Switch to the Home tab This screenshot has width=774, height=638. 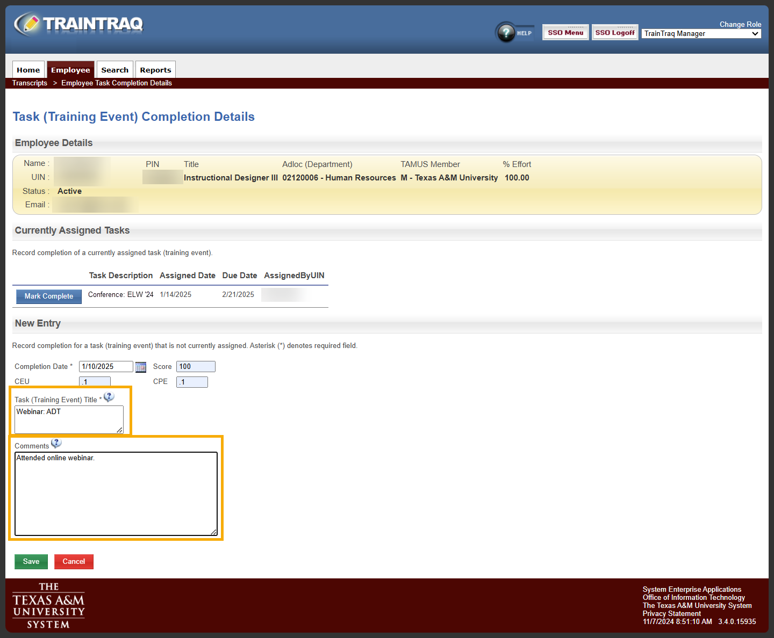click(28, 69)
